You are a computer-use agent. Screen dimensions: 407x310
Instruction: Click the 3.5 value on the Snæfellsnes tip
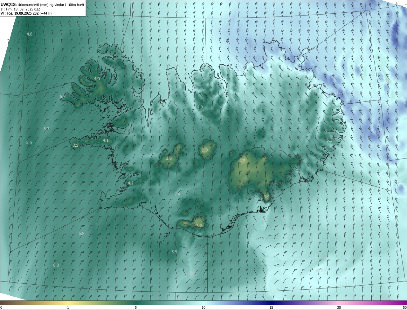75,145
